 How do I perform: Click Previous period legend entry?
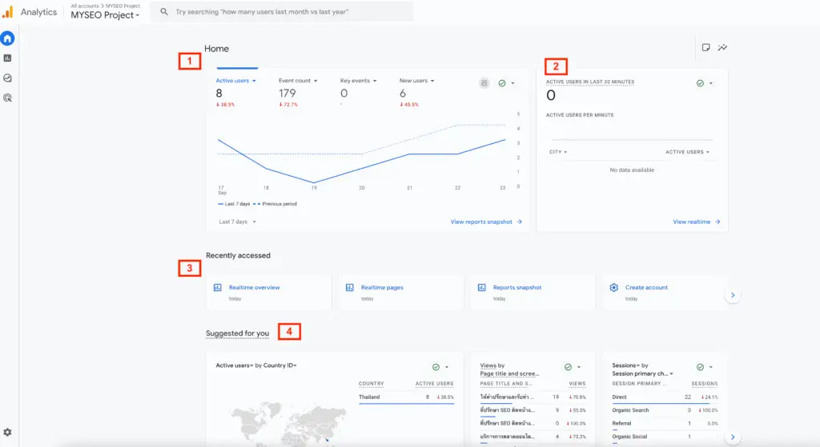[275, 204]
